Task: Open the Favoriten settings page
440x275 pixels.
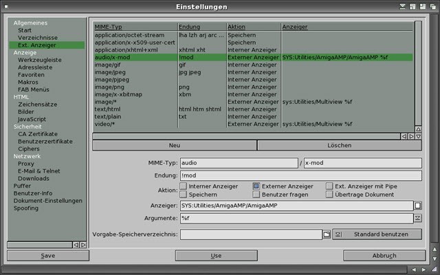Action: click(x=31, y=75)
